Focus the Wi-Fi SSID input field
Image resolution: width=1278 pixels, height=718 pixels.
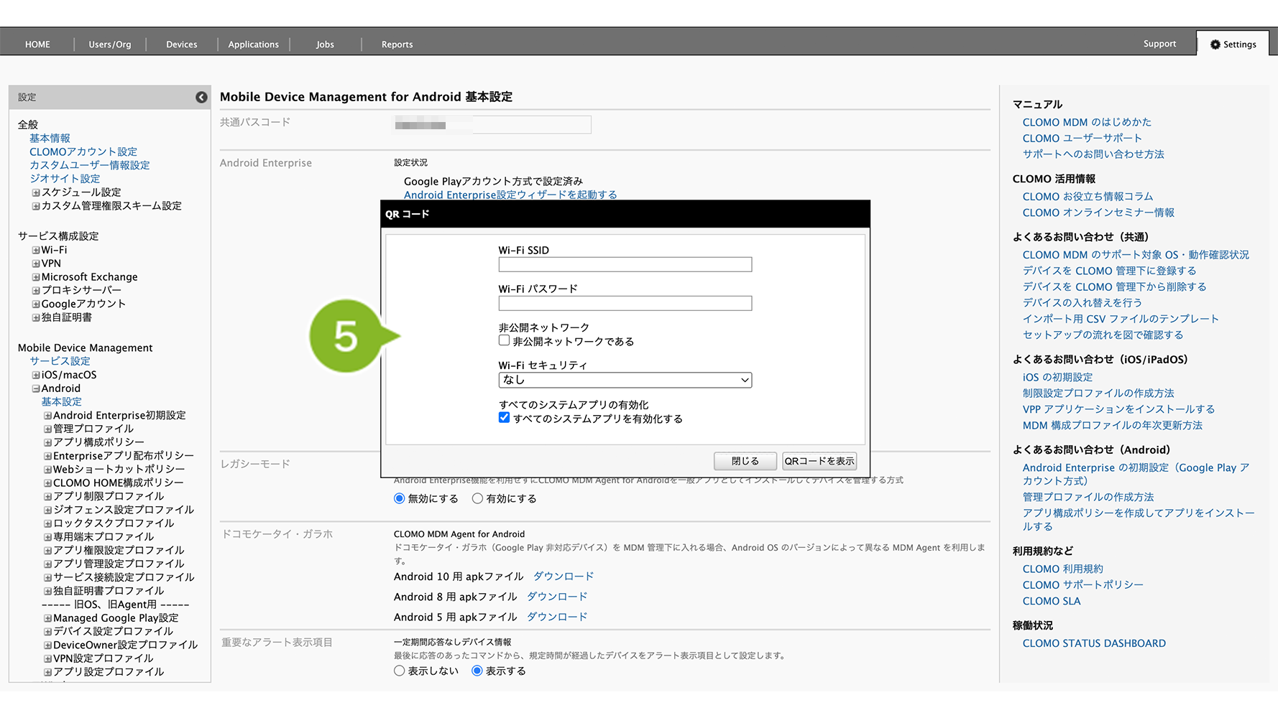[625, 264]
